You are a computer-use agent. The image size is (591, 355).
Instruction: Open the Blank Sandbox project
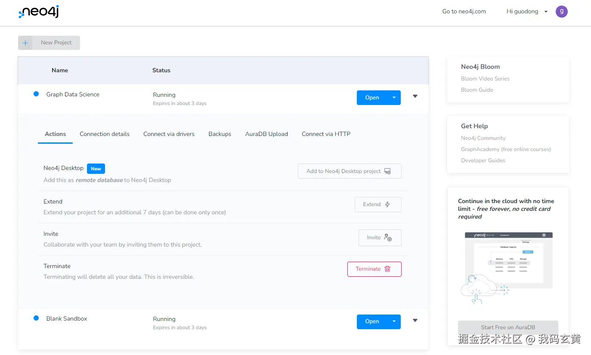[372, 322]
